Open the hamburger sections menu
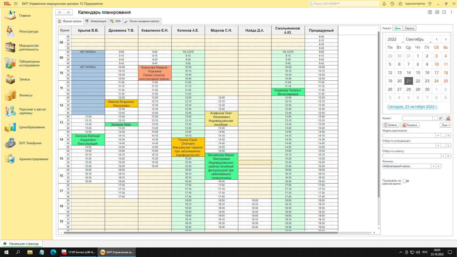 point(16,4)
